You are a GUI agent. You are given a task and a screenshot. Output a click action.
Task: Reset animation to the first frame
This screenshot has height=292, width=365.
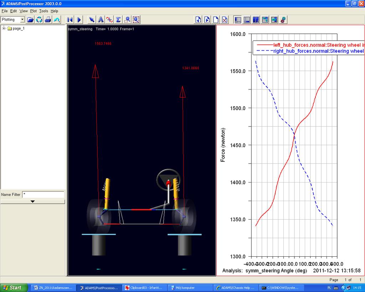pos(70,20)
